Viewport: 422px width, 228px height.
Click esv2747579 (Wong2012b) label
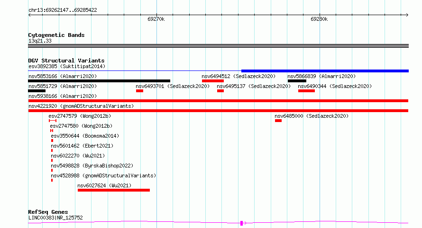click(80, 116)
